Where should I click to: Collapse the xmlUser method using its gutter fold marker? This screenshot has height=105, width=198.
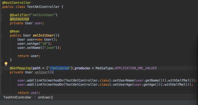pyautogui.click(x=1, y=72)
